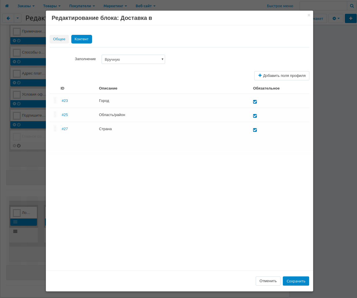Screen dimensions: 357x298
Task: Switch to the Общее tab
Action: pos(59,39)
